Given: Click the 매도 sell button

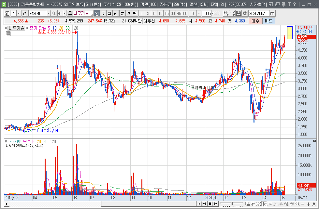Looking at the screenshot, I should pyautogui.click(x=269, y=21).
